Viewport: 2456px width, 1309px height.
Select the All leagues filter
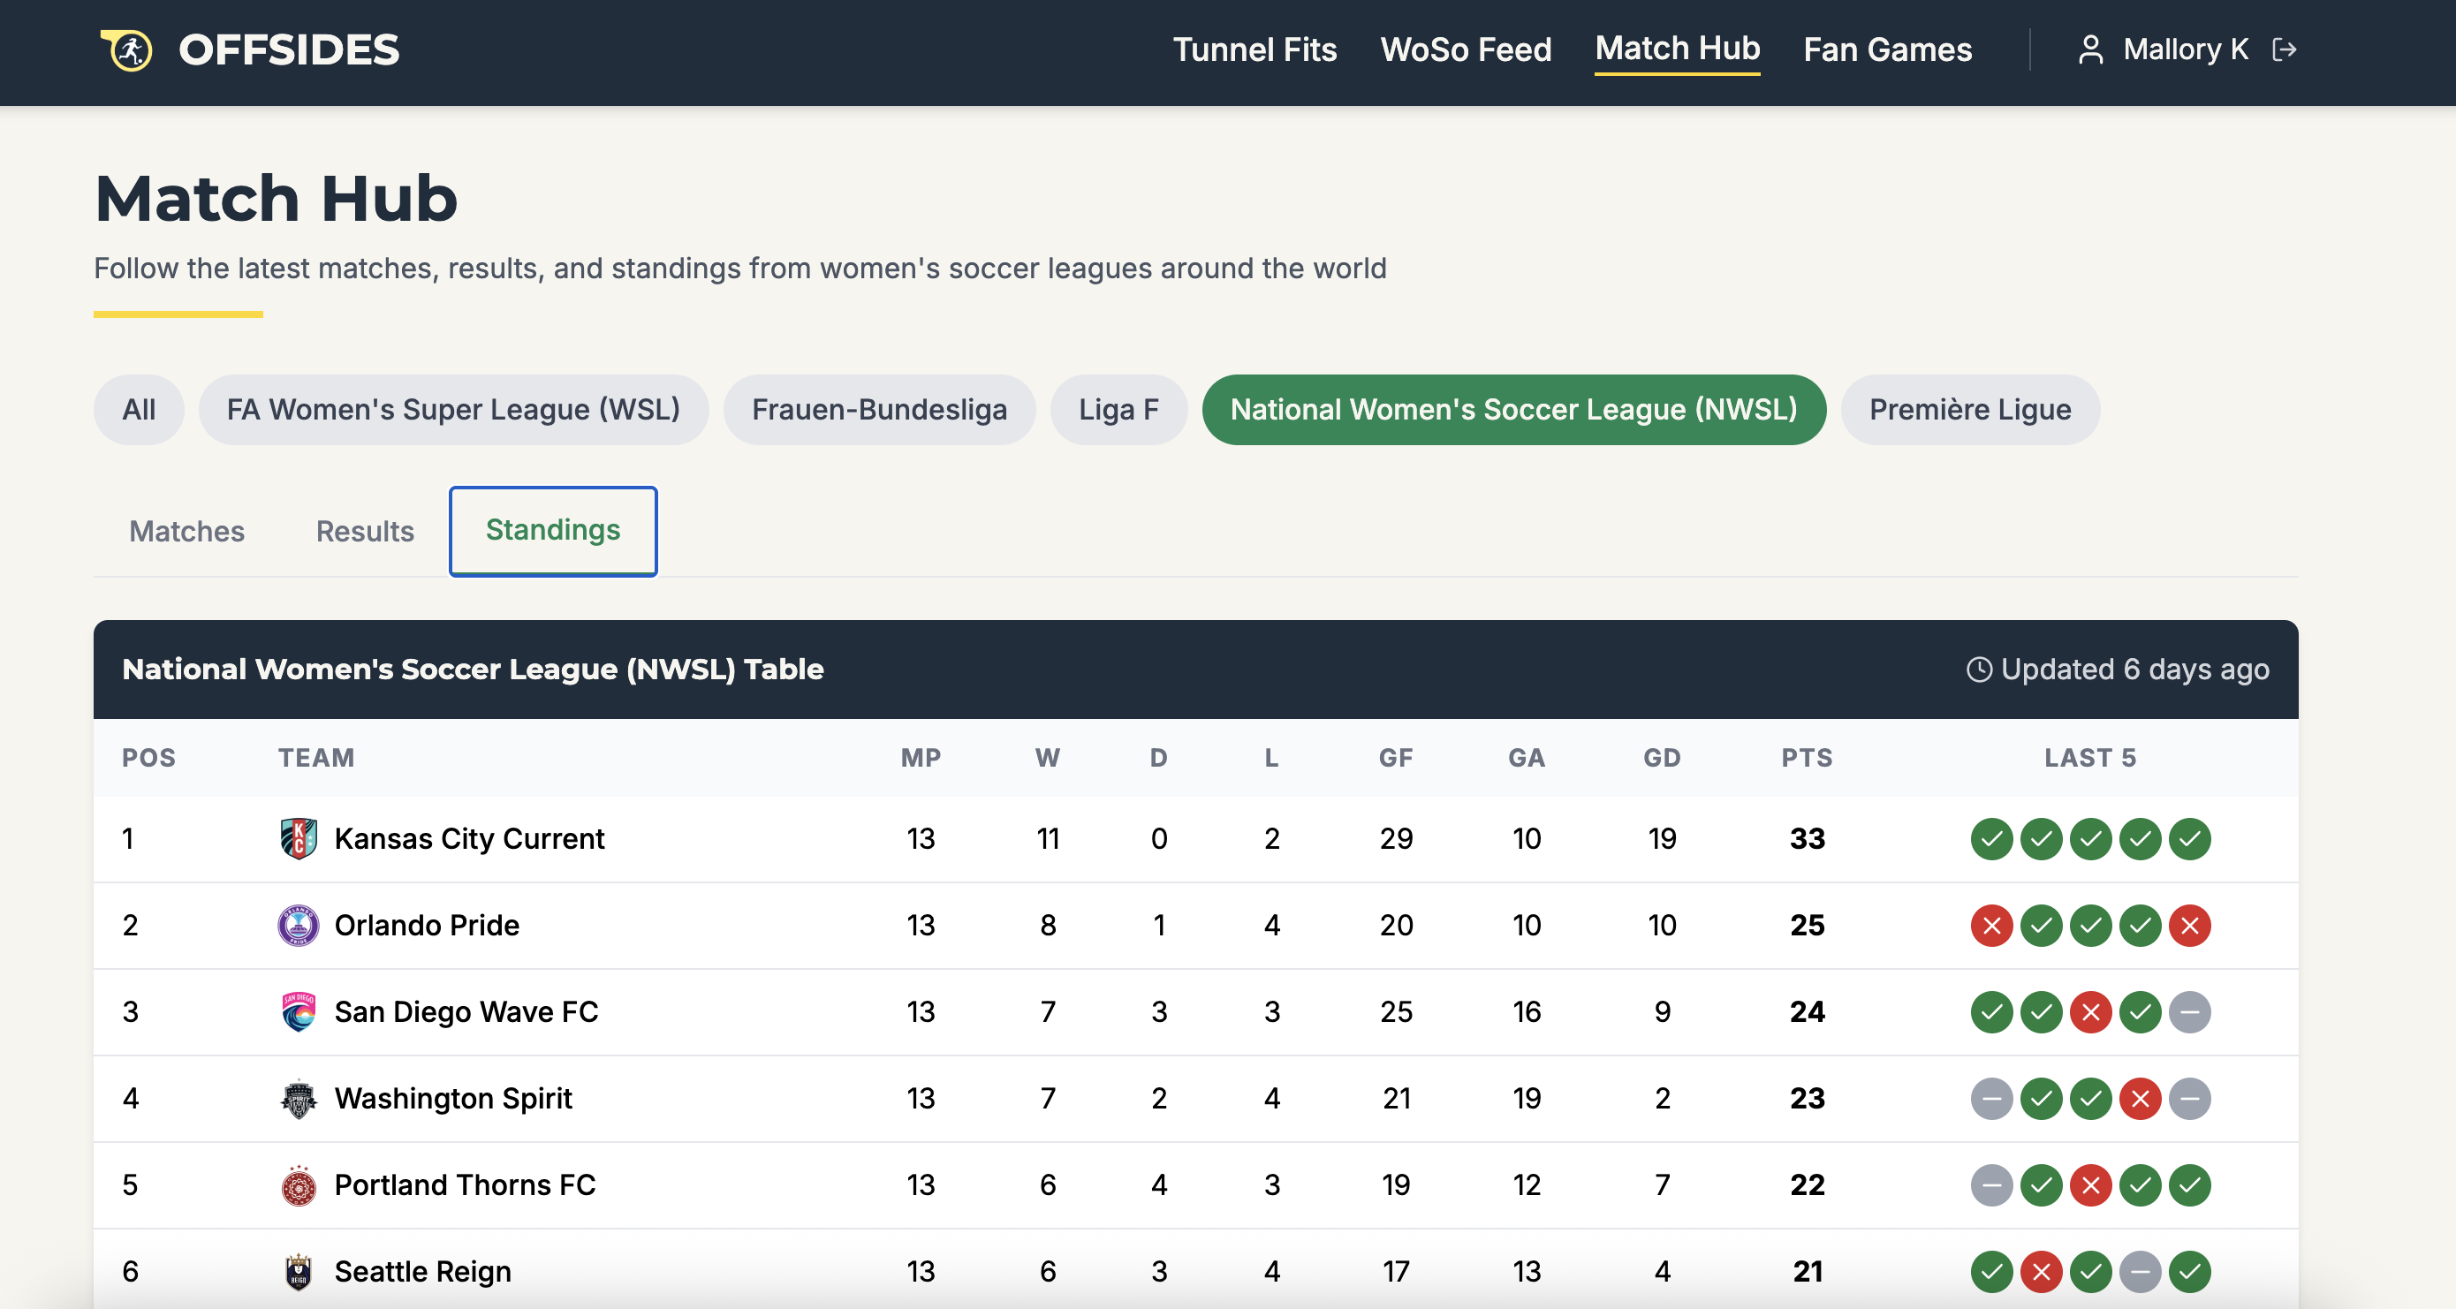(x=138, y=410)
